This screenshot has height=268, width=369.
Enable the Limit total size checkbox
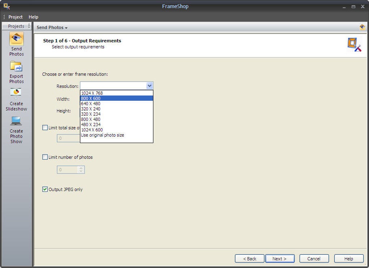pyautogui.click(x=45, y=127)
